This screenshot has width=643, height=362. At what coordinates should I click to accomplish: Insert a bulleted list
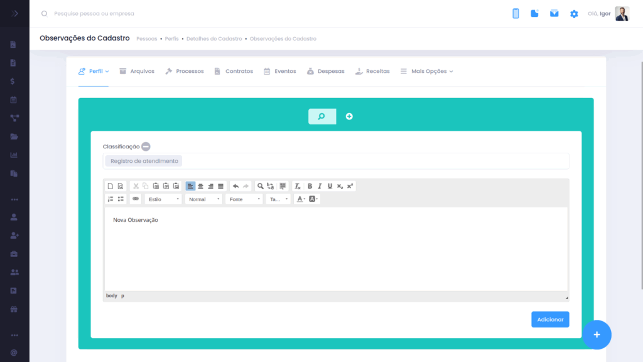click(121, 199)
